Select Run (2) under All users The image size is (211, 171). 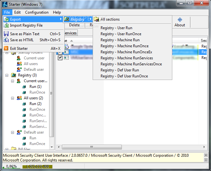pos(36,104)
